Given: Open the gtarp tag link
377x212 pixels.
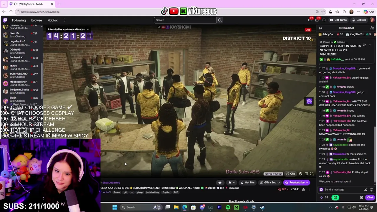Looking at the screenshot, I should [140, 192].
